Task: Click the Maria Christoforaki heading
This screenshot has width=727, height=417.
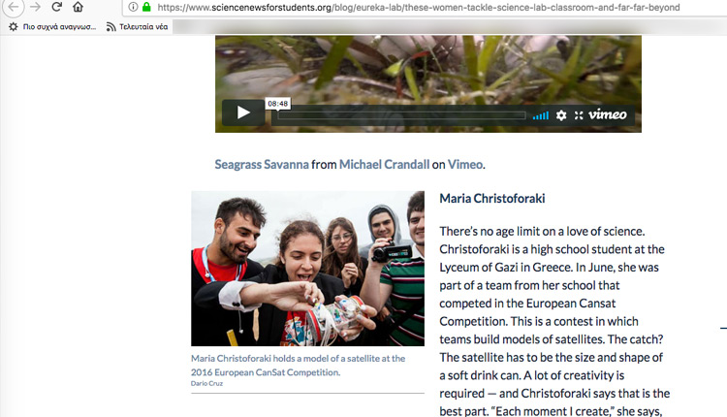Action: click(x=491, y=199)
